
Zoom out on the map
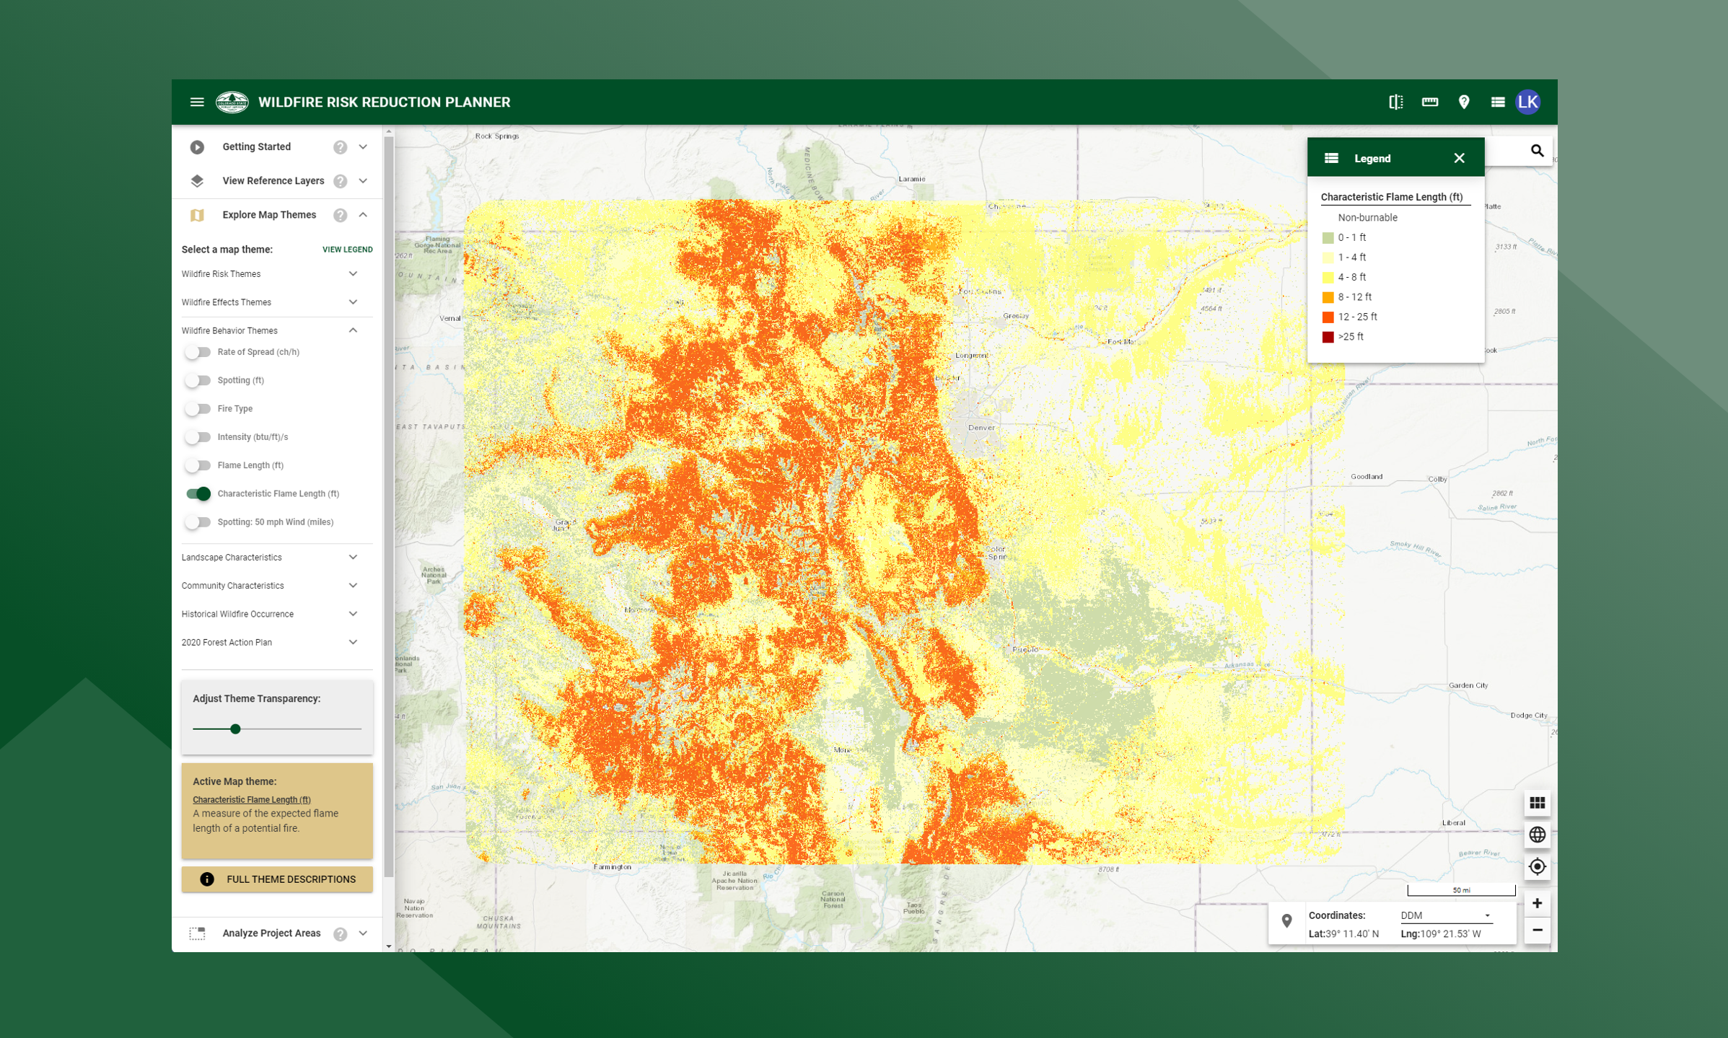1537,931
